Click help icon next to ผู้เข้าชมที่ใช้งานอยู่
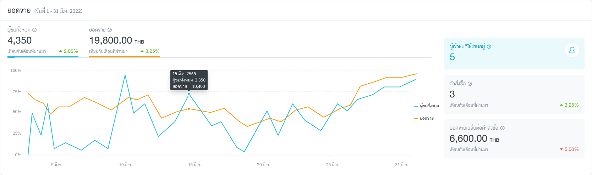This screenshot has height=175, width=592. click(489, 46)
